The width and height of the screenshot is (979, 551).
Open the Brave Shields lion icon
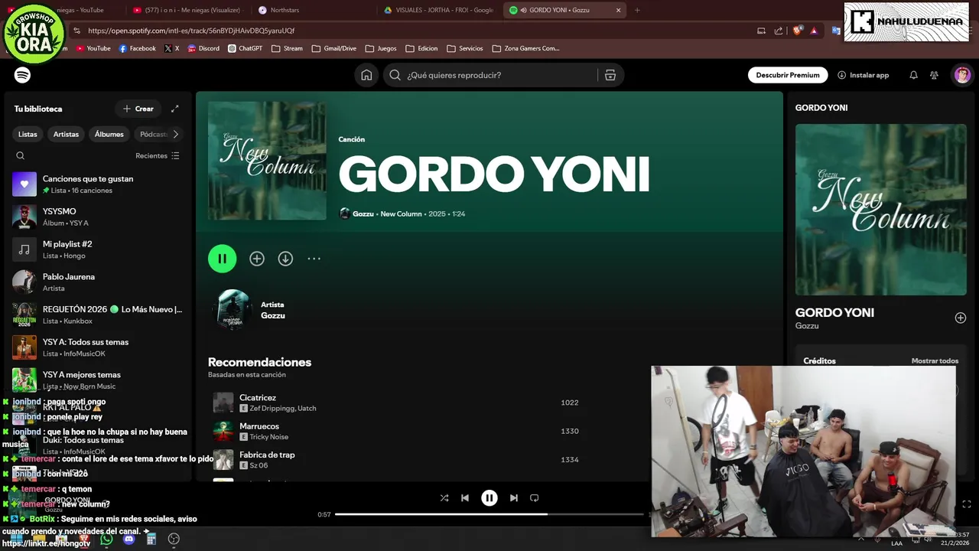tap(798, 31)
